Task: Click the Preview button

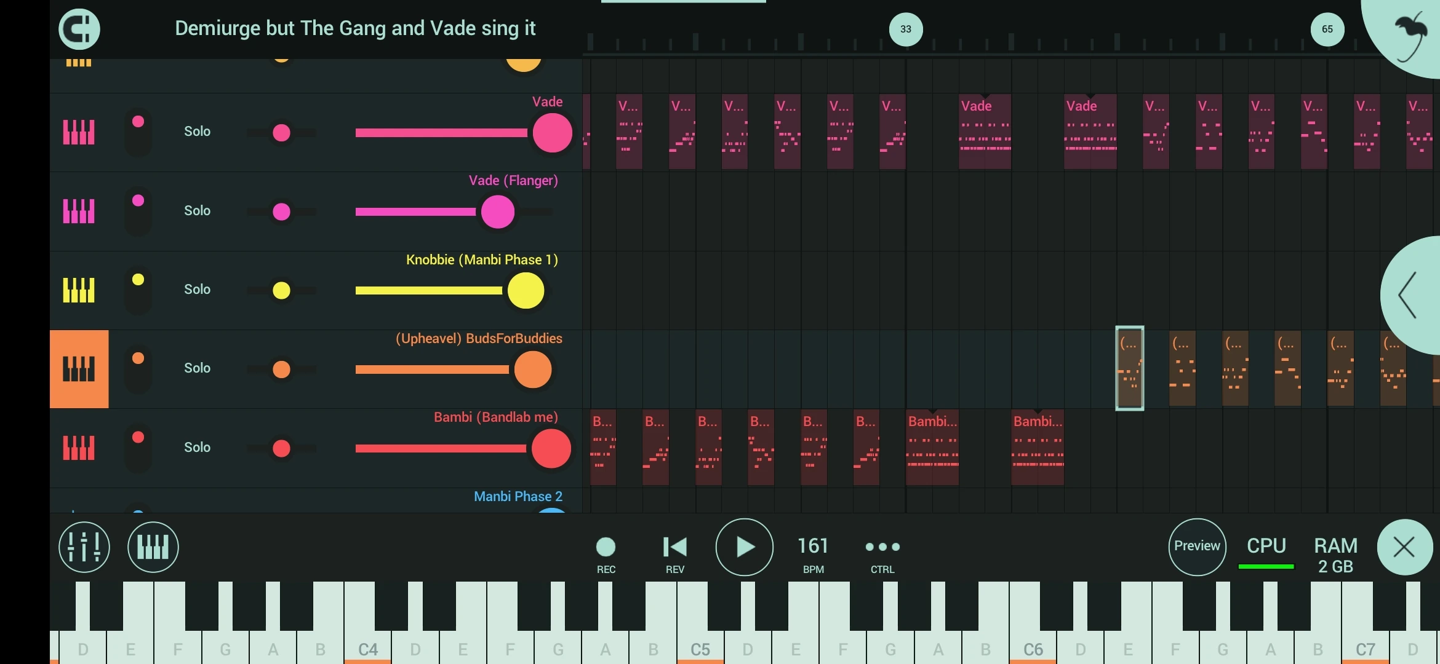Action: coord(1197,546)
